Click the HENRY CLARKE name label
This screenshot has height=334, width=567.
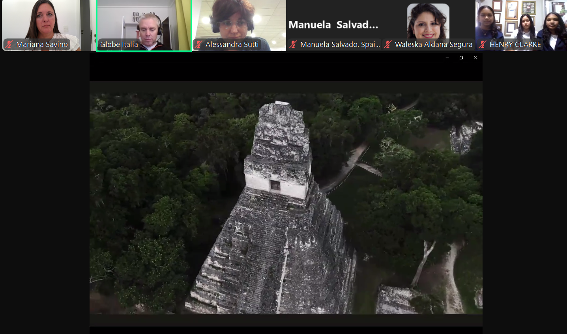click(515, 45)
